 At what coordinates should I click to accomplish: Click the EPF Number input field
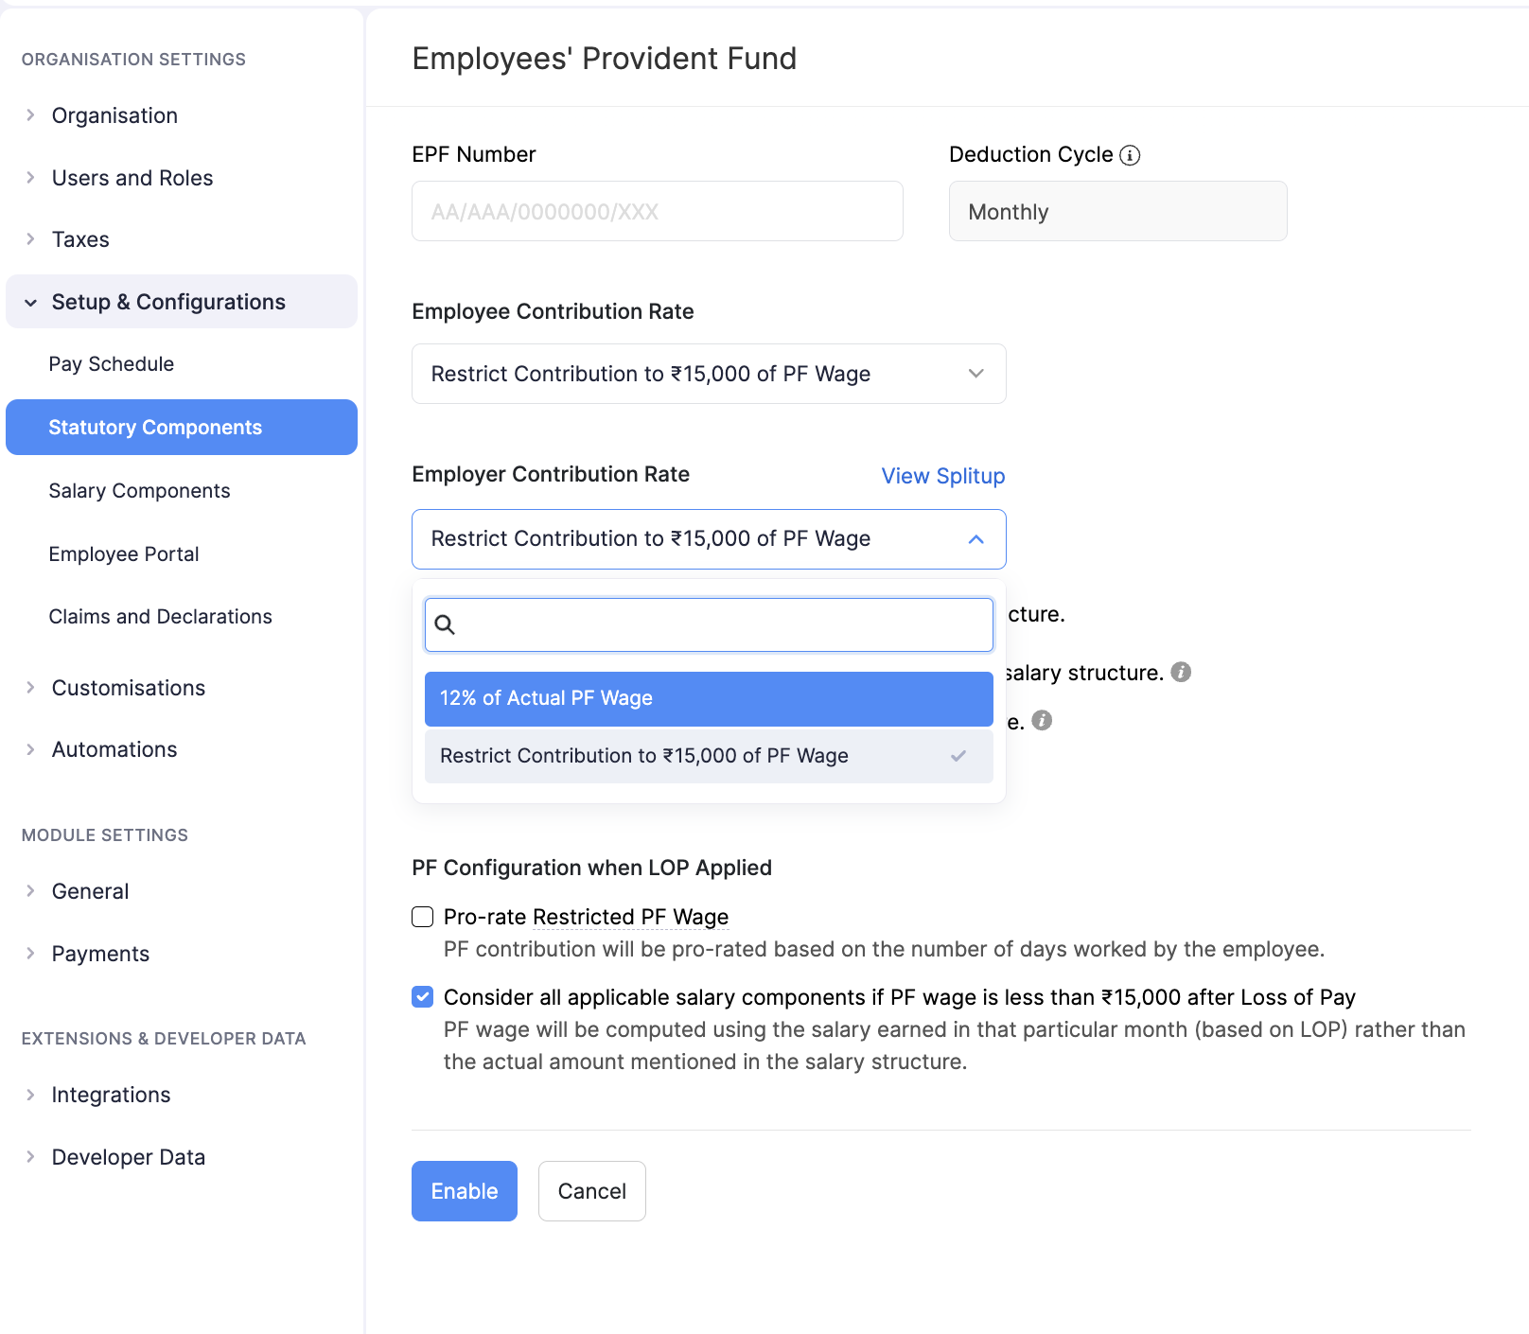(x=657, y=211)
